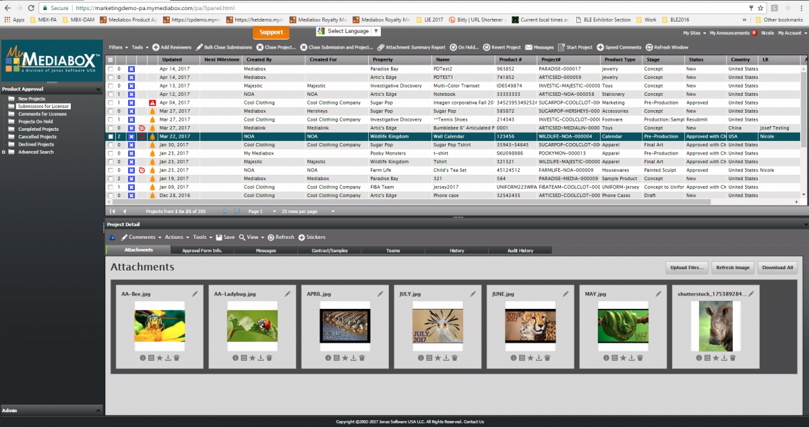
Task: Switch to the History tab
Action: point(456,250)
